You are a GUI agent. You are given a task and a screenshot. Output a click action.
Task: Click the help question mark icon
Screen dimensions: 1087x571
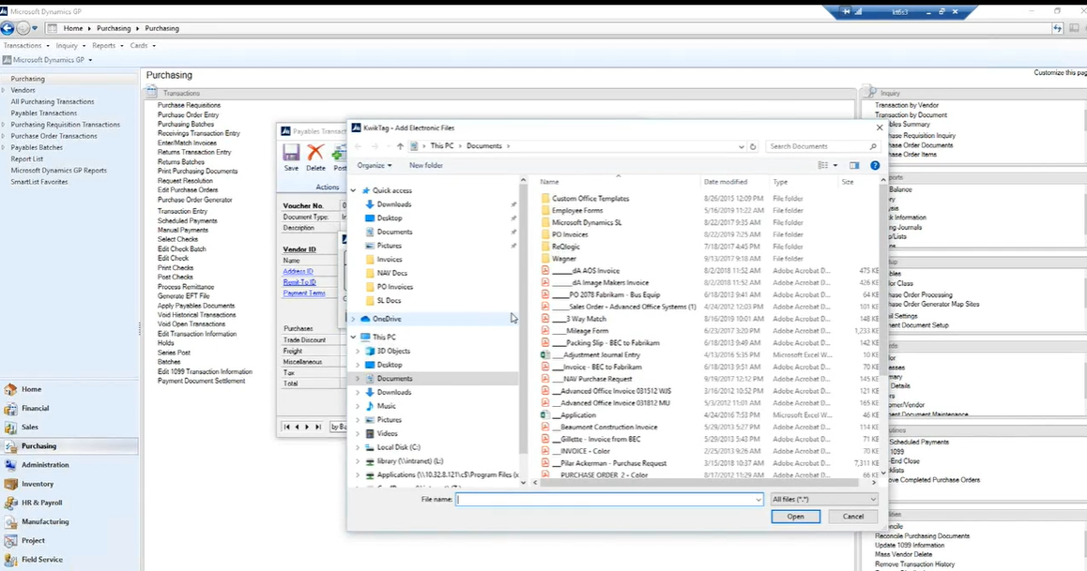click(875, 165)
